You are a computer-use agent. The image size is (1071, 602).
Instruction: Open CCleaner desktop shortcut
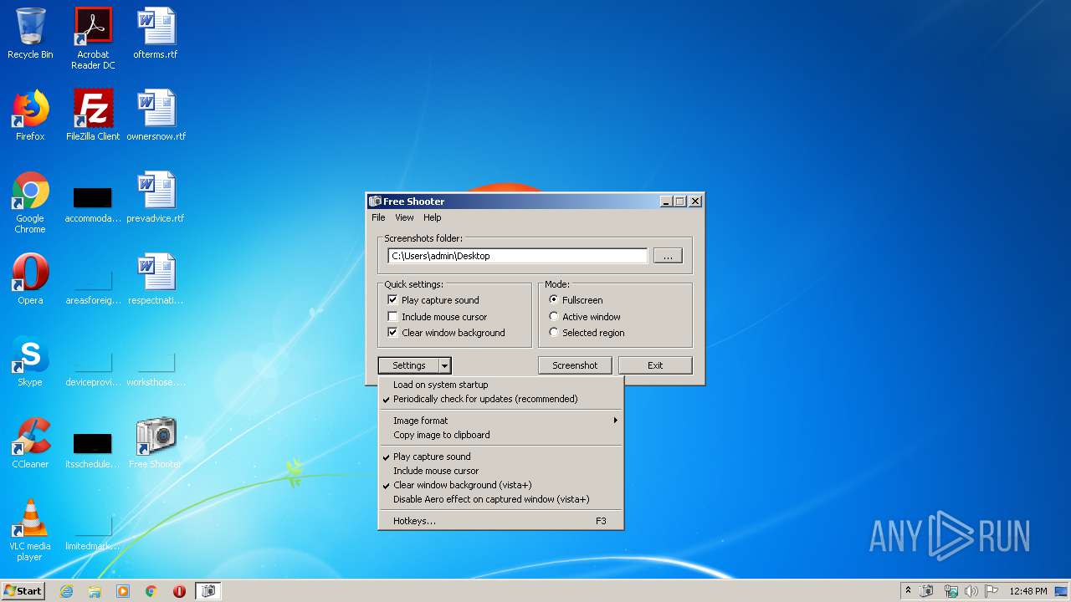pos(30,443)
